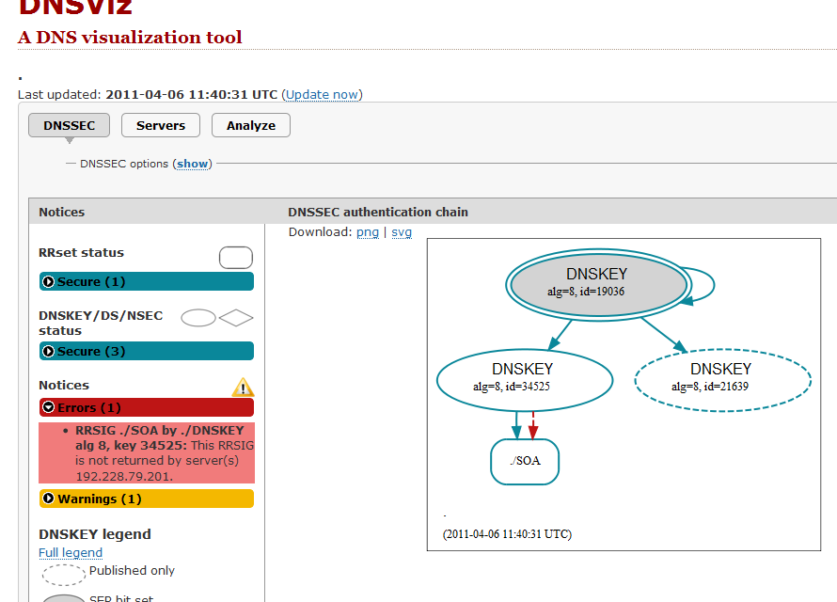Select the DNSKEY id=34525 node
The image size is (837, 602).
(525, 378)
